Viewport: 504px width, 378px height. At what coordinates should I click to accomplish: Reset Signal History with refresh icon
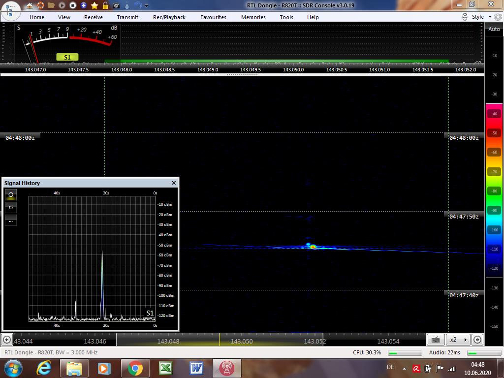coord(11,208)
